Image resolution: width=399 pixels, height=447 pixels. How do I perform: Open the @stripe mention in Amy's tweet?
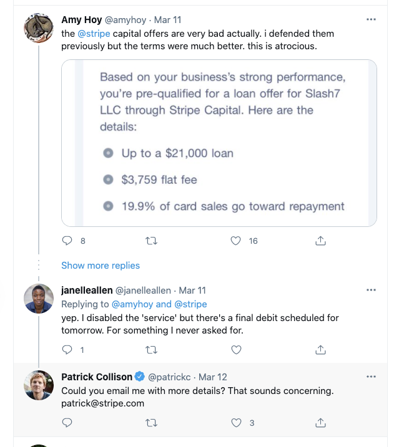(94, 34)
